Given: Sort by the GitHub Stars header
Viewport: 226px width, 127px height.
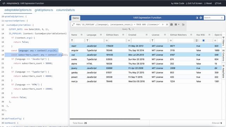Looking at the screenshot, I should [112, 35].
